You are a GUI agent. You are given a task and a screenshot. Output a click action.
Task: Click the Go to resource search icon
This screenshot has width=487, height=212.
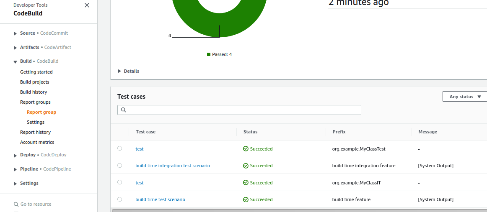(x=16, y=204)
